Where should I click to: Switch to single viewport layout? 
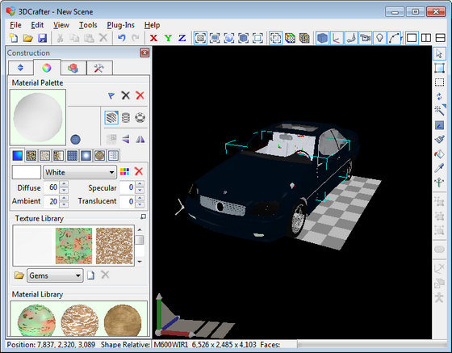tap(412, 38)
